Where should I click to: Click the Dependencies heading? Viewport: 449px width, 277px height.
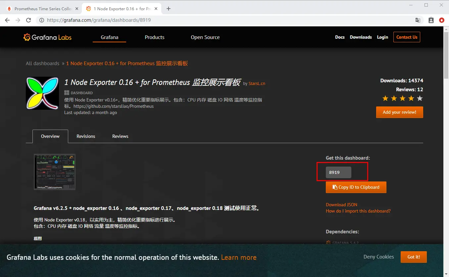coord(342,232)
